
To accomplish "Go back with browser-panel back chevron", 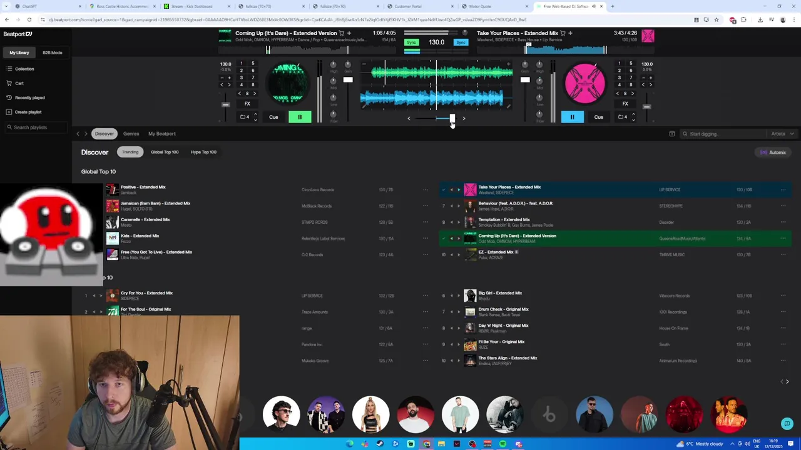I will point(78,134).
